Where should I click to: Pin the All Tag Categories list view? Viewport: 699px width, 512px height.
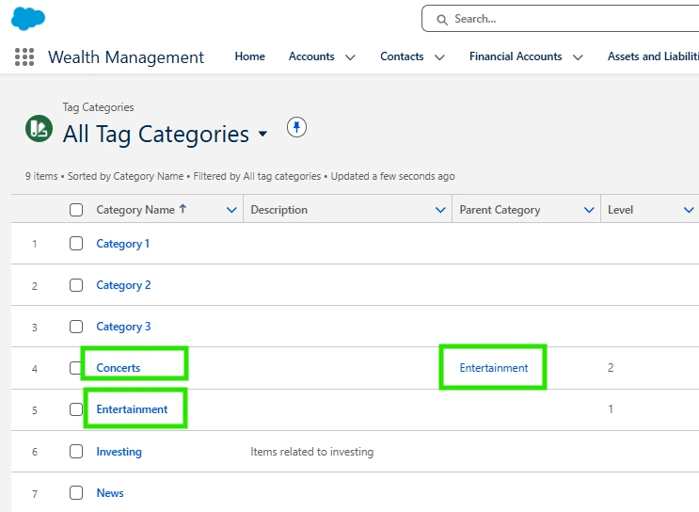tap(296, 128)
